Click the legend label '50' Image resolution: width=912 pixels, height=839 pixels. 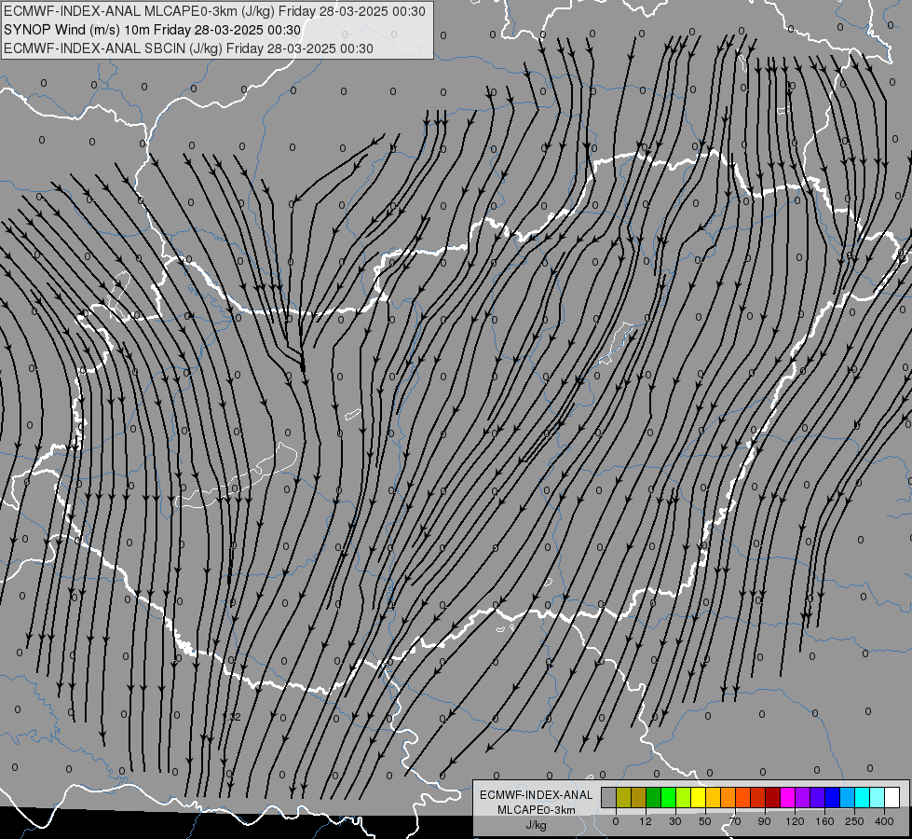tap(705, 821)
